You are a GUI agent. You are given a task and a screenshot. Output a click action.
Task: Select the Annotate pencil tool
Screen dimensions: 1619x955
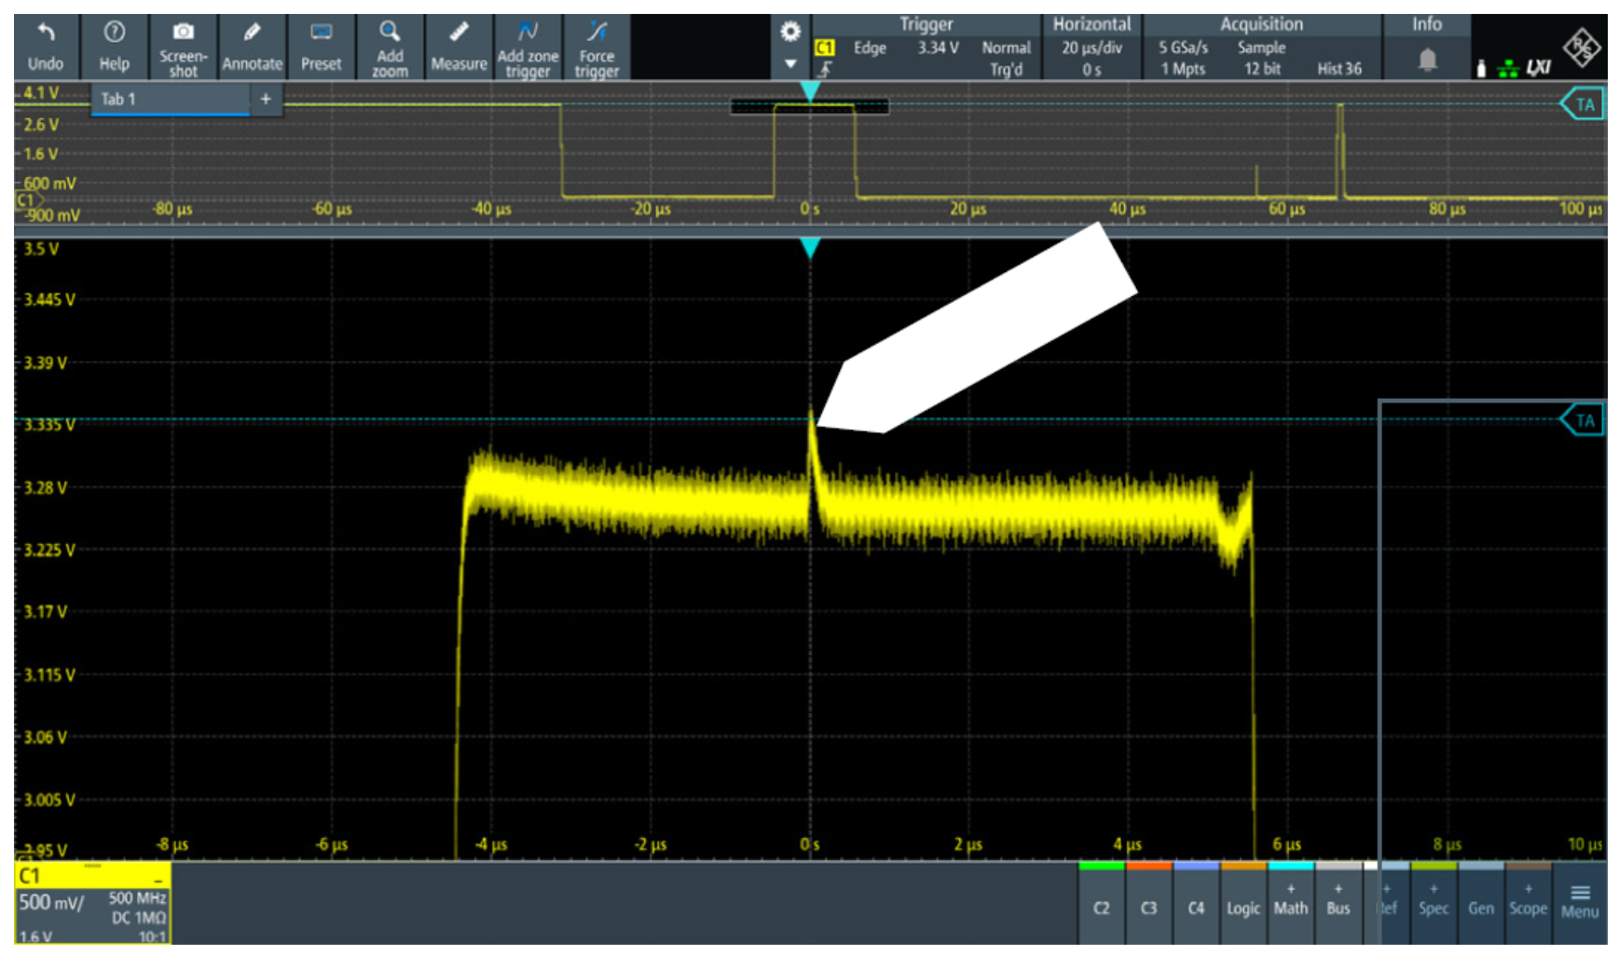252,34
